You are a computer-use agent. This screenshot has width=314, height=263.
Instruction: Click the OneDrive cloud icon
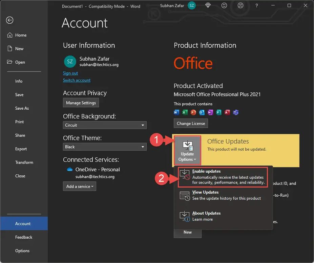[69, 169]
